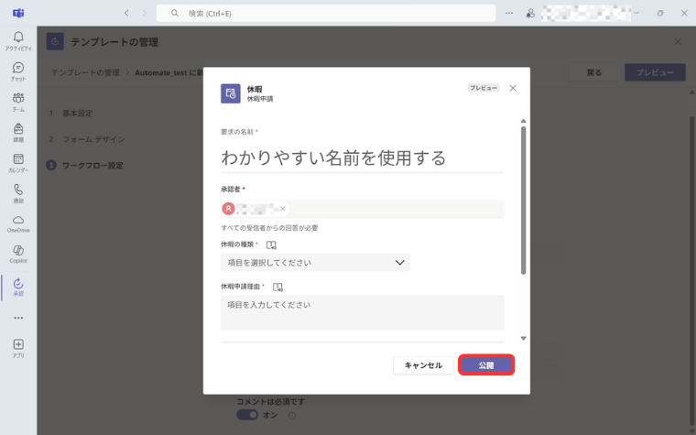Click the Automate_test breadcrumb item
The height and width of the screenshot is (435, 696).
click(169, 72)
